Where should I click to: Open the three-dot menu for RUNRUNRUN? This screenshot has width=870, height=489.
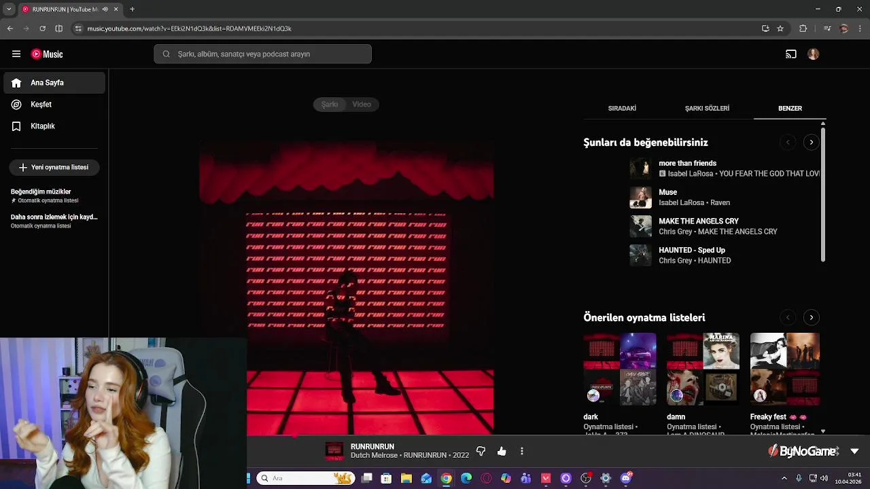522,451
